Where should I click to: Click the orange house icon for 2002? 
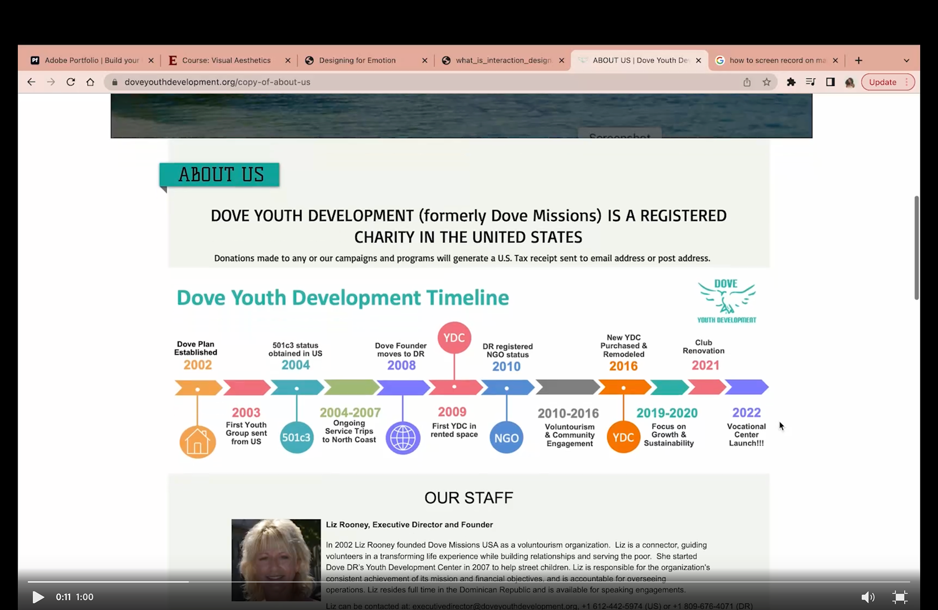[x=197, y=442]
